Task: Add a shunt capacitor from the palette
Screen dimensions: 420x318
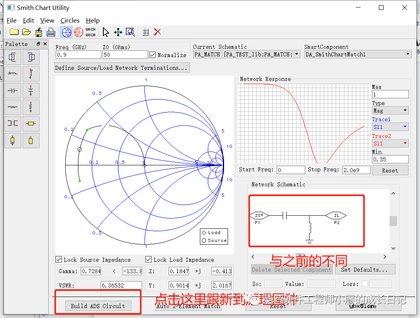Action: [x=31, y=90]
